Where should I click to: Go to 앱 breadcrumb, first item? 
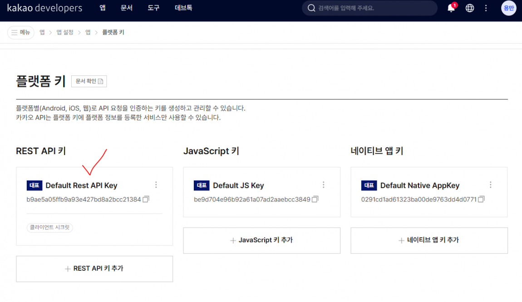click(42, 32)
